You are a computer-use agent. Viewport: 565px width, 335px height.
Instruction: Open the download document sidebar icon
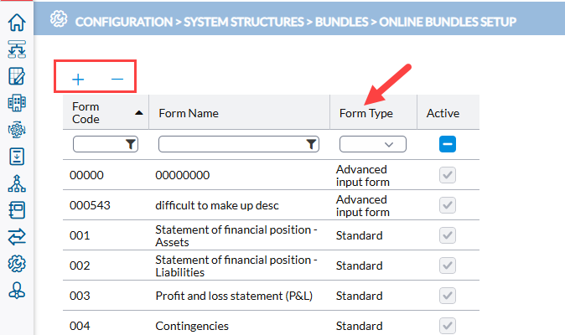pos(17,157)
